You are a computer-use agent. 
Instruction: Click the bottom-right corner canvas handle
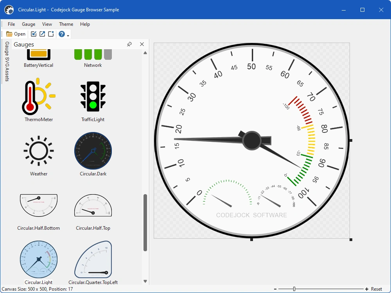point(351,240)
